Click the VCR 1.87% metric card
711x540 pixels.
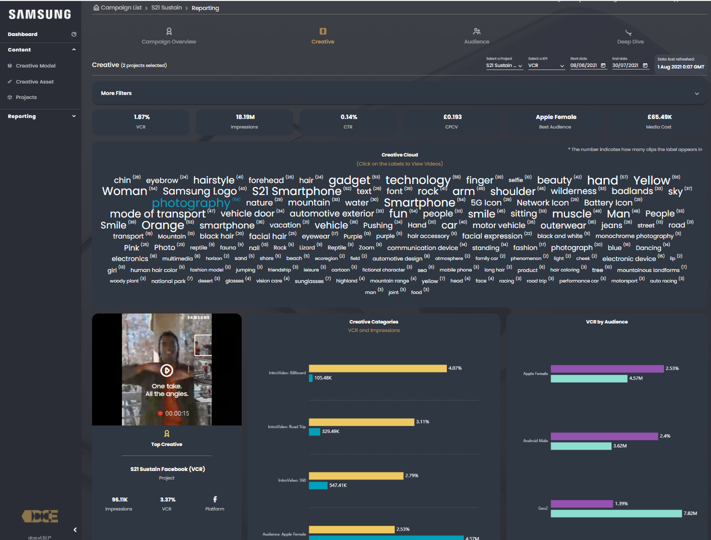pos(141,122)
